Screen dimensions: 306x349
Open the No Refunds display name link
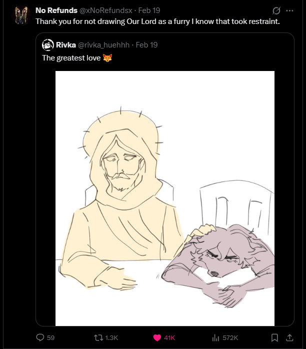pos(56,10)
